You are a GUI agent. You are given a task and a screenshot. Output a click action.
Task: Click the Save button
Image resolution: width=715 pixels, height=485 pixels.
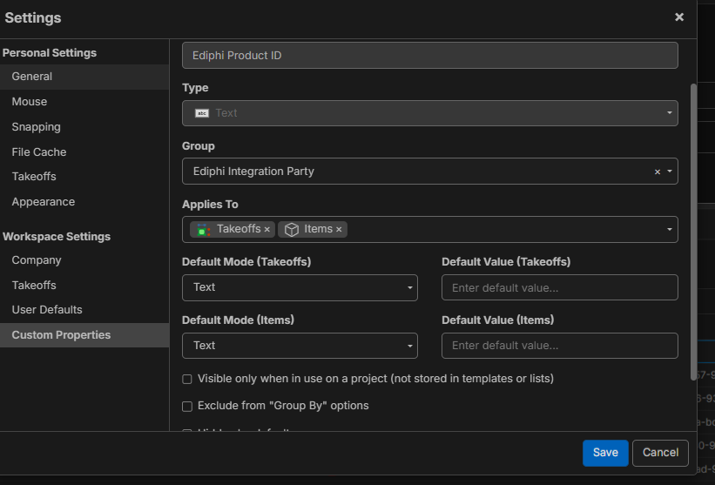point(605,453)
